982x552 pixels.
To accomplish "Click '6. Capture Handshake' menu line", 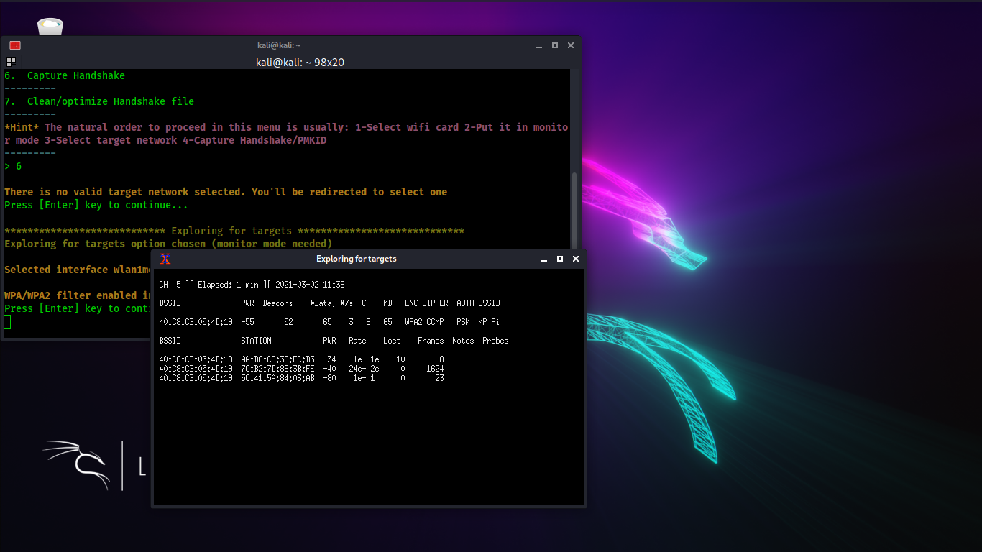I will pos(65,75).
